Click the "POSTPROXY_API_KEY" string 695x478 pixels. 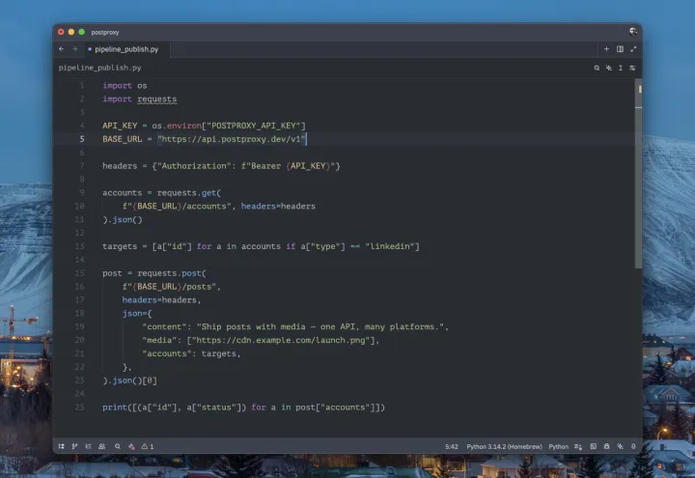pos(256,126)
